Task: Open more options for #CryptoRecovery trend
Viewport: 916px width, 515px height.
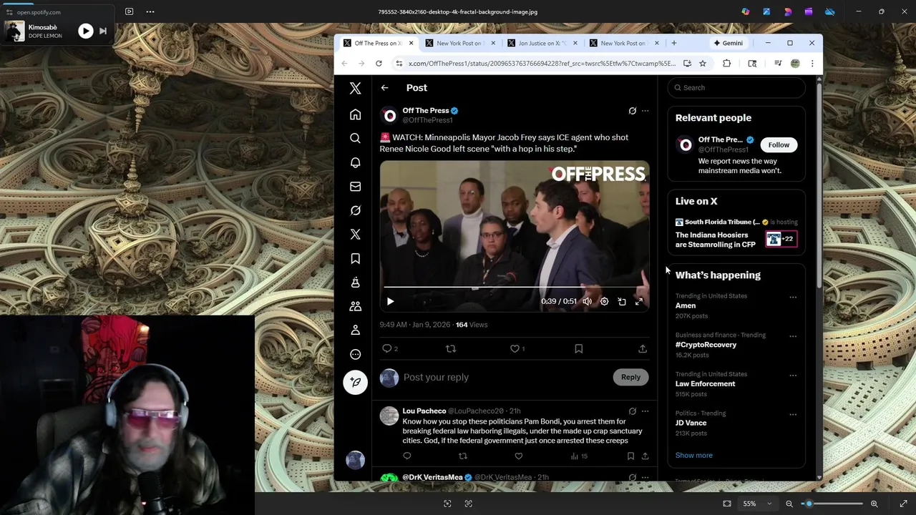Action: click(x=793, y=336)
